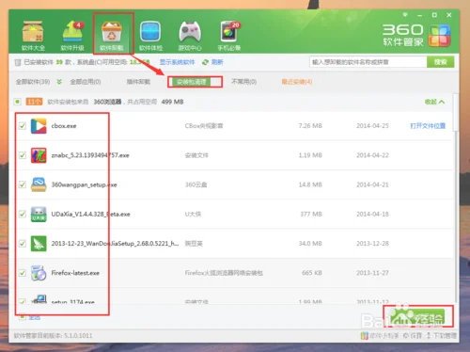Uncheck 360wangpan_setup.exe checkbox

pyautogui.click(x=23, y=184)
